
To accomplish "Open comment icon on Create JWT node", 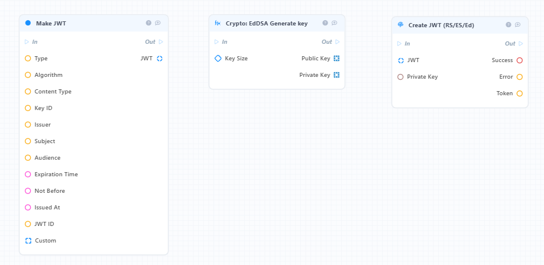I will (517, 25).
